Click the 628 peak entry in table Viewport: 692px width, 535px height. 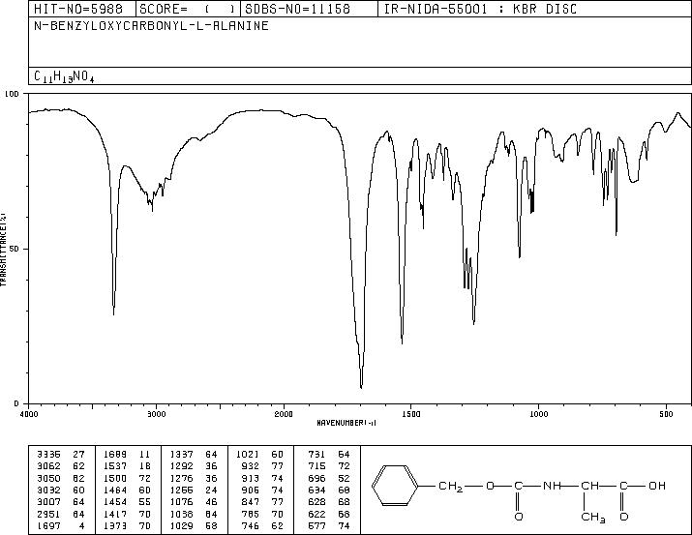pyautogui.click(x=329, y=502)
